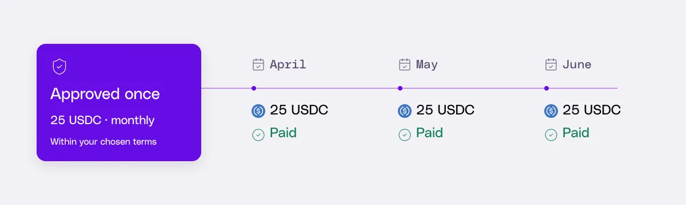Click the April month label
The width and height of the screenshot is (686, 205).
pyautogui.click(x=288, y=64)
